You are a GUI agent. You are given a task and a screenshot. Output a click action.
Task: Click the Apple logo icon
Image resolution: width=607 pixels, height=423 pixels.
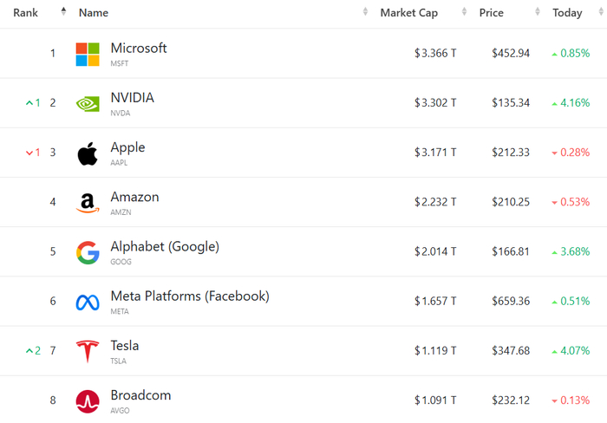(88, 153)
